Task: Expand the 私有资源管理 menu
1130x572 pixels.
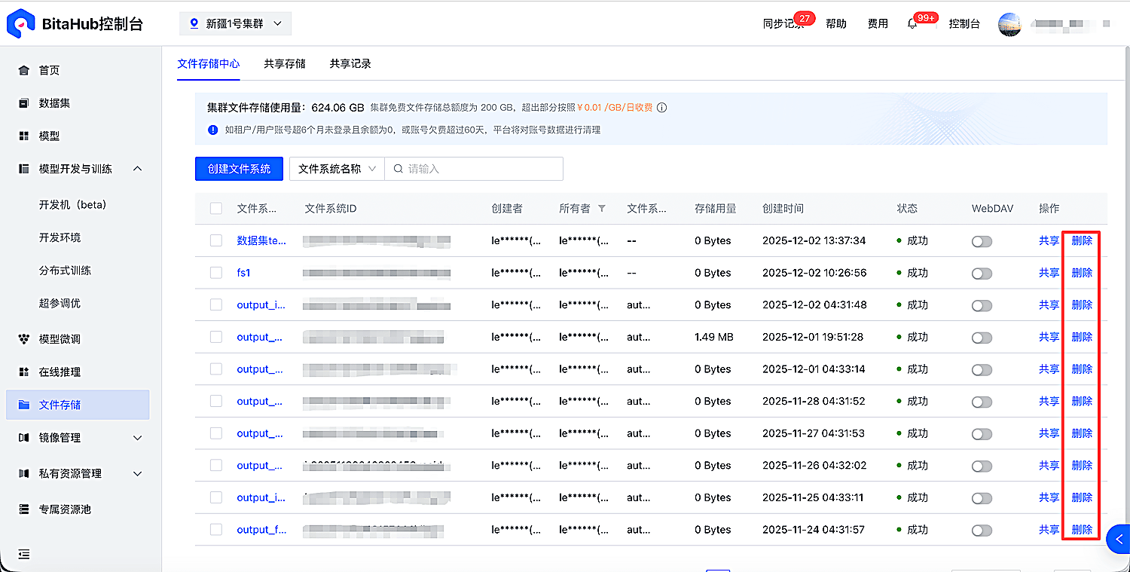Action: (137, 473)
